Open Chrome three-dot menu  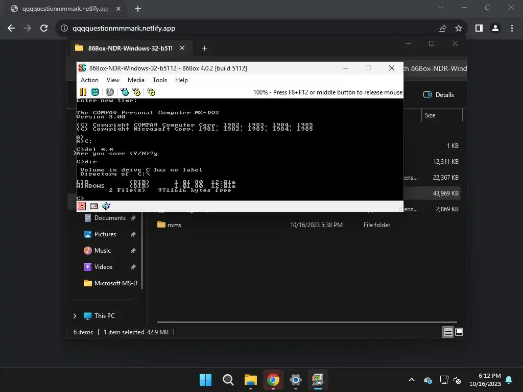(512, 29)
